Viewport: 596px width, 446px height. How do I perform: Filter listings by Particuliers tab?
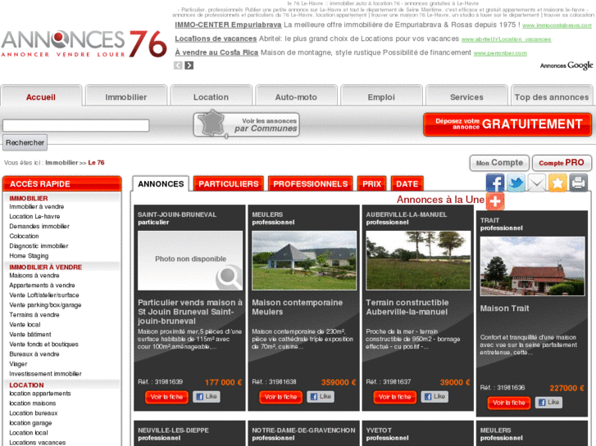coord(229,184)
